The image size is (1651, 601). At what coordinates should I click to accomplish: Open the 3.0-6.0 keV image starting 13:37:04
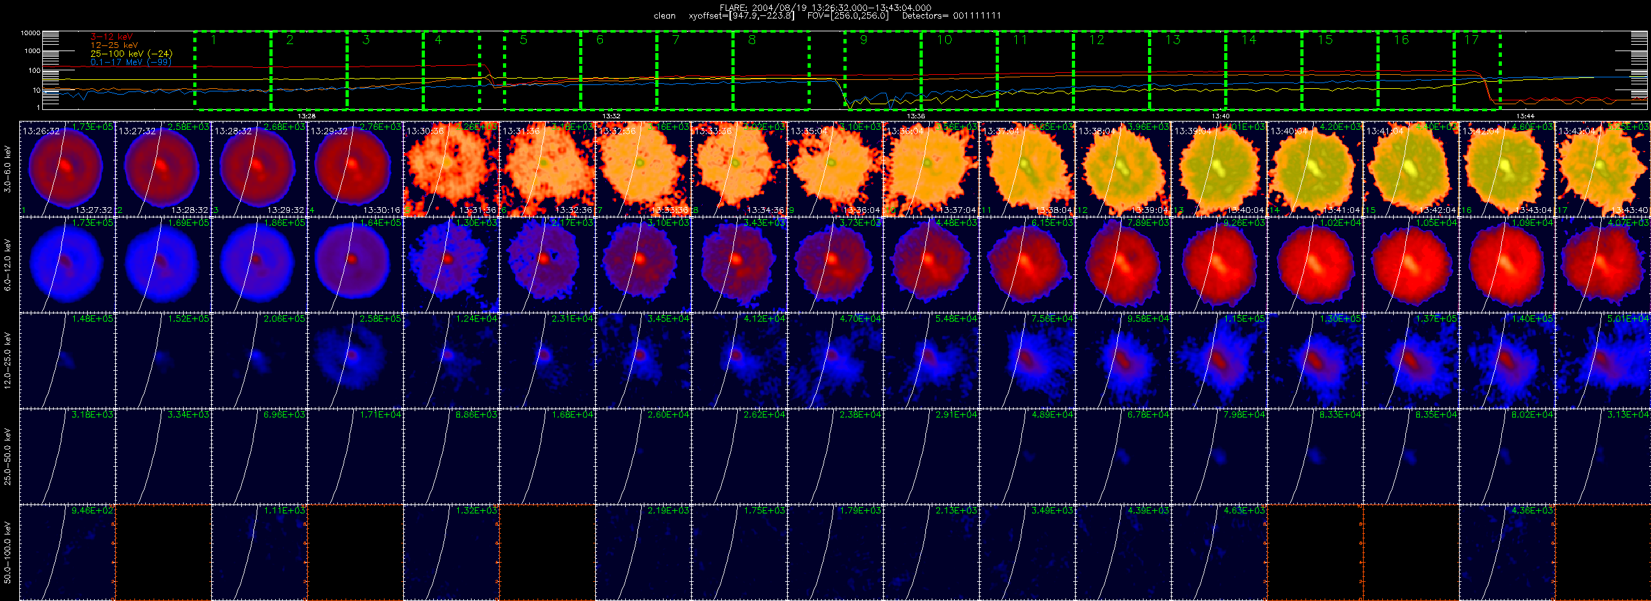1027,169
